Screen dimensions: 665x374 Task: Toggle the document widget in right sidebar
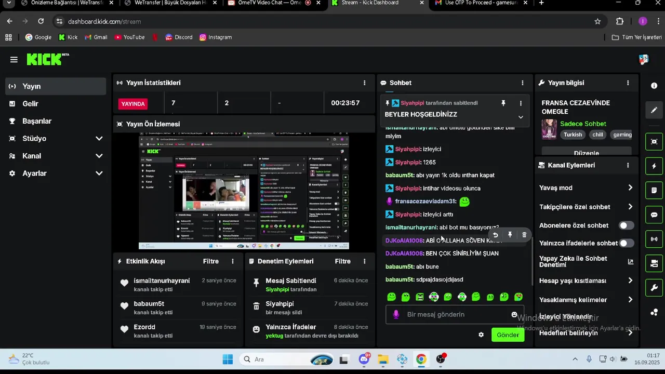click(654, 190)
